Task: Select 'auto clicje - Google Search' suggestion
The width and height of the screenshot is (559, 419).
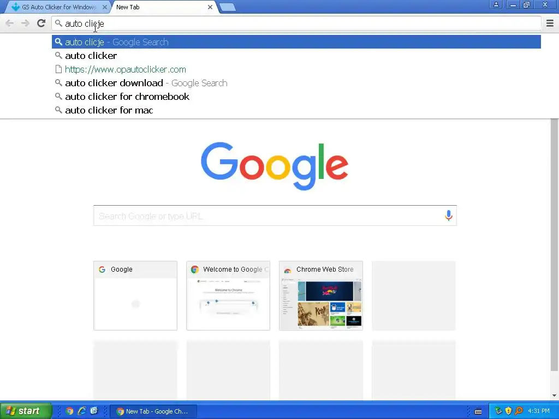Action: click(x=296, y=42)
